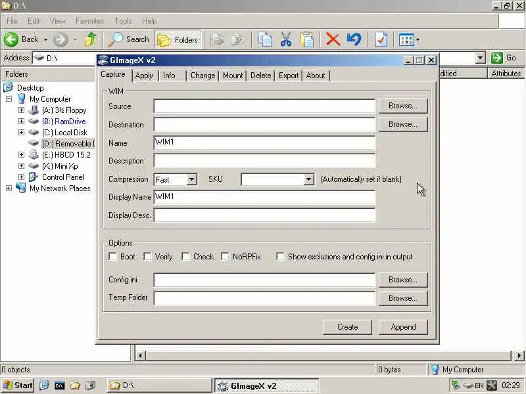526x394 pixels.
Task: Switch to the Info tab
Action: 170,76
